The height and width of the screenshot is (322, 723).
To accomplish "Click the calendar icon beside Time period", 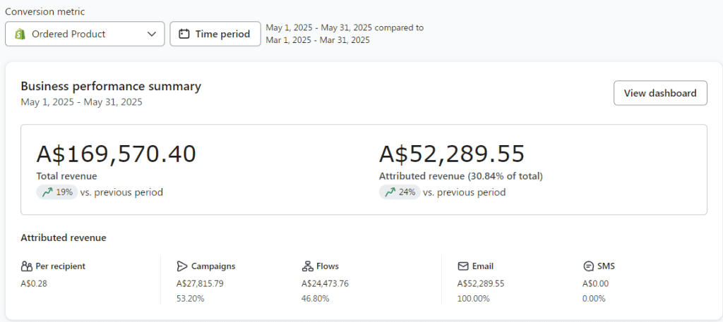I will point(184,34).
